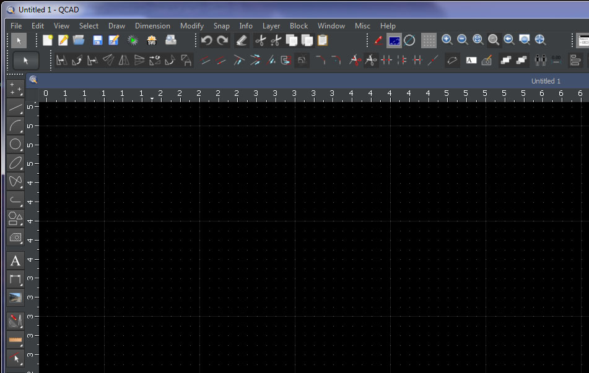The image size is (589, 373).
Task: Click the Auto Zoom magnifier
Action: click(478, 40)
